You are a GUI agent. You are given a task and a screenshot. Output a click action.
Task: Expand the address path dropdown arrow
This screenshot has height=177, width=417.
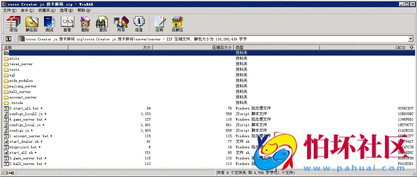tap(410, 39)
